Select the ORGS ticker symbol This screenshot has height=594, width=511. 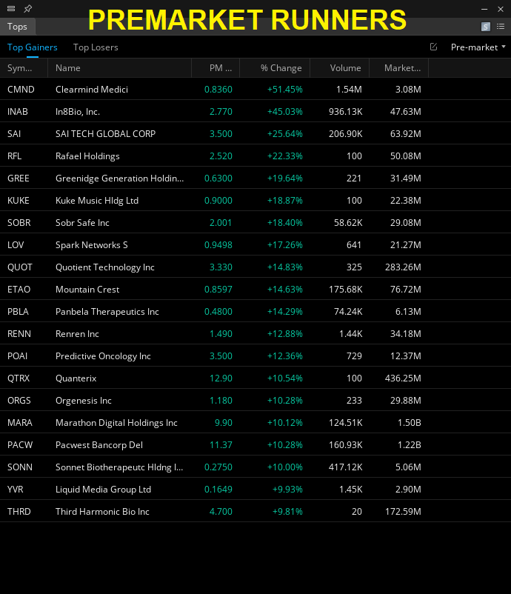19,401
